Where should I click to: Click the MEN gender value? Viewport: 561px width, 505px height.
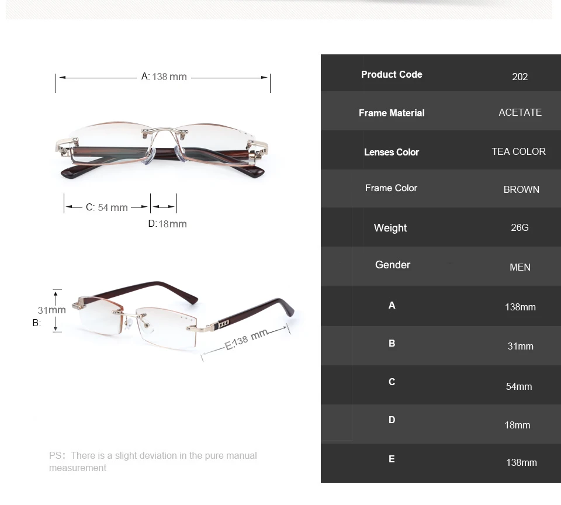coord(520,267)
